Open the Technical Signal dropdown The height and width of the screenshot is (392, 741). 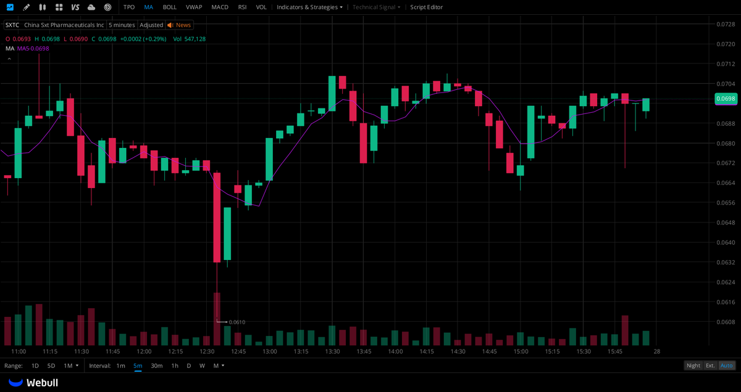tap(376, 7)
